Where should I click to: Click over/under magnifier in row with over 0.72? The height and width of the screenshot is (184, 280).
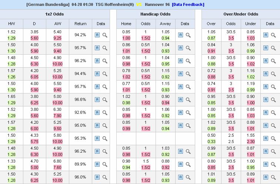(x=273, y=74)
